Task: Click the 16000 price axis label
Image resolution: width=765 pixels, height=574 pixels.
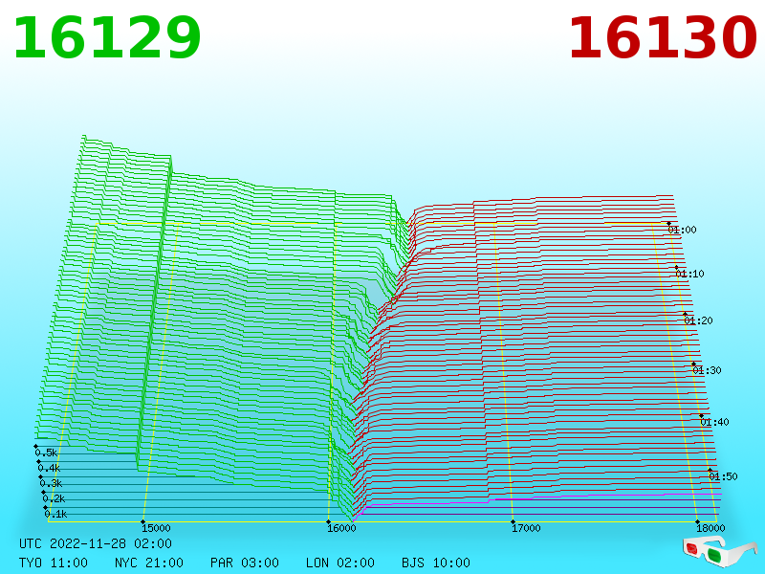Action: point(341,528)
